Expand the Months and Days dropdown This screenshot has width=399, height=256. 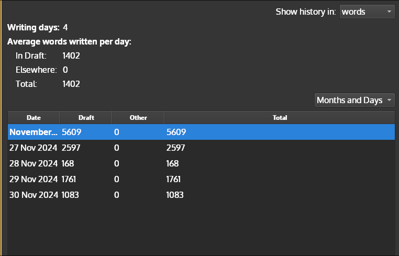point(354,100)
